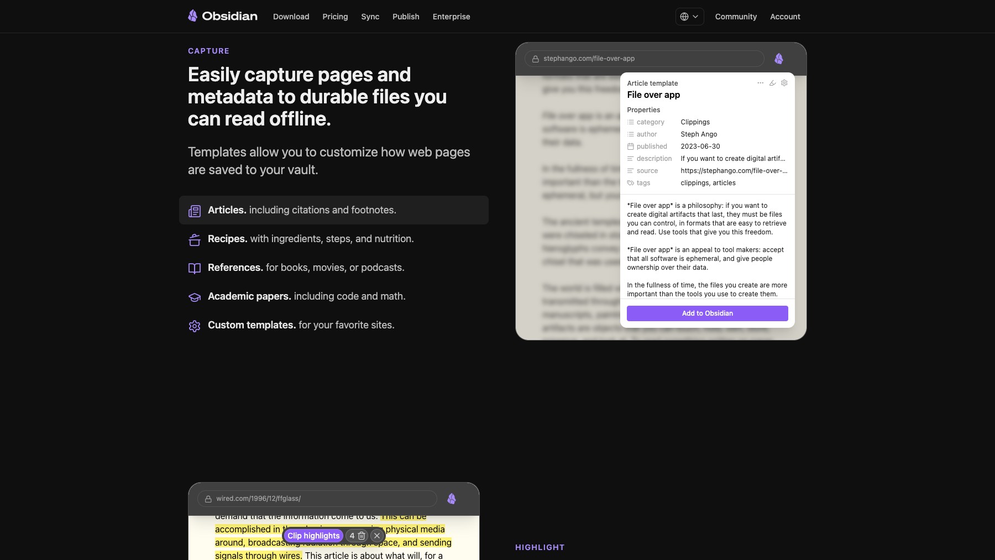Image resolution: width=995 pixels, height=560 pixels.
Task: Open the Download page
Action: click(291, 17)
